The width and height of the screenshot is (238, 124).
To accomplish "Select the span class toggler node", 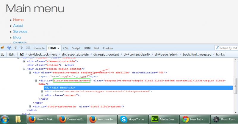I will click(x=68, y=77).
